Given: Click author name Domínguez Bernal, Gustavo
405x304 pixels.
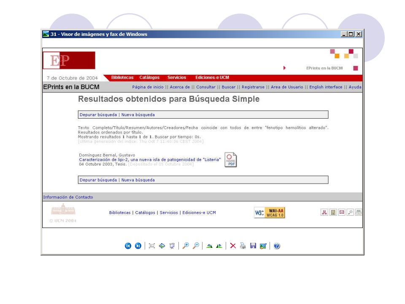Looking at the screenshot, I should coord(107,155).
